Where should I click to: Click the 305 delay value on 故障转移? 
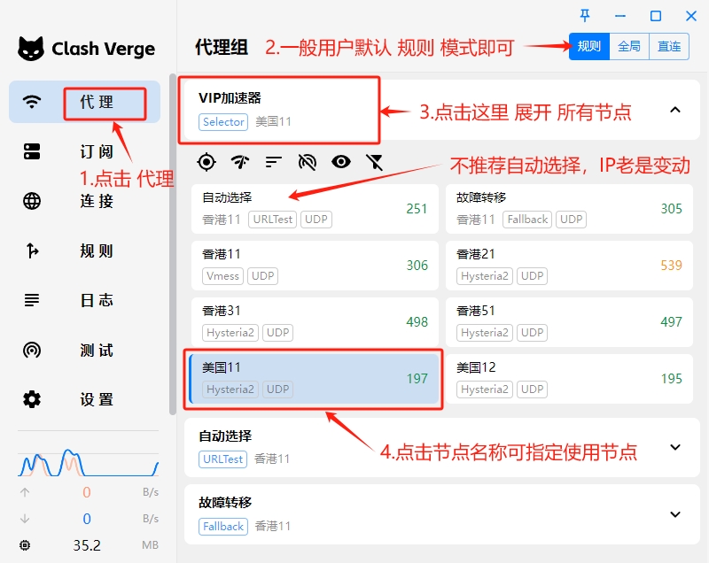coord(671,209)
